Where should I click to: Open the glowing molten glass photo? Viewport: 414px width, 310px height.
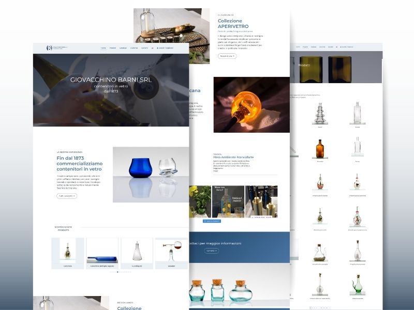click(x=252, y=105)
